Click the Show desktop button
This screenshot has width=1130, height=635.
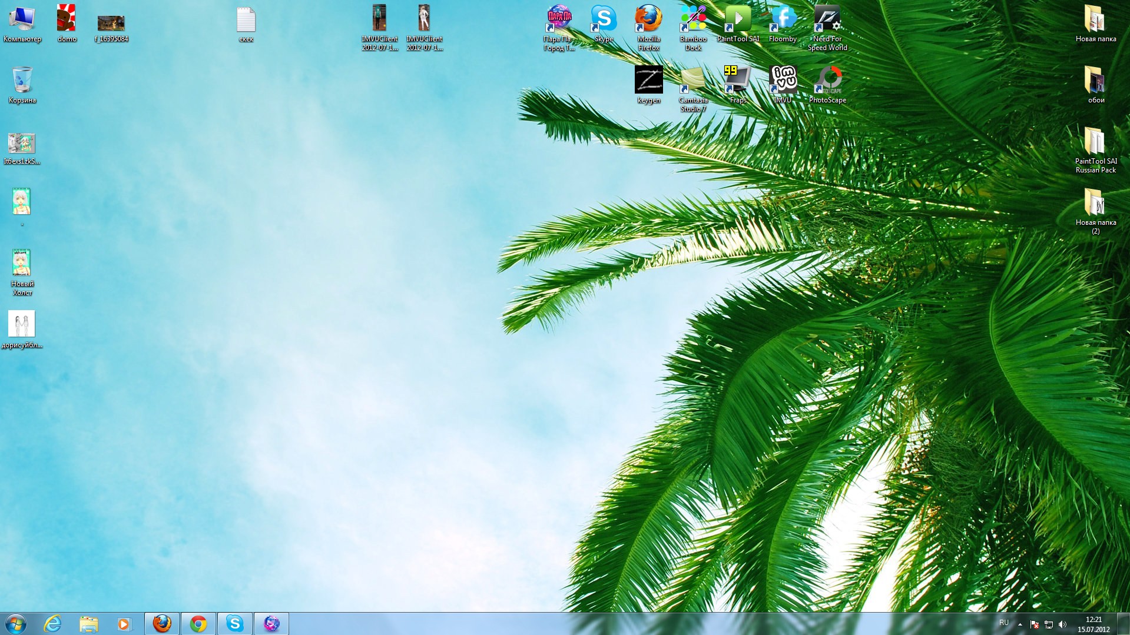pyautogui.click(x=1124, y=624)
